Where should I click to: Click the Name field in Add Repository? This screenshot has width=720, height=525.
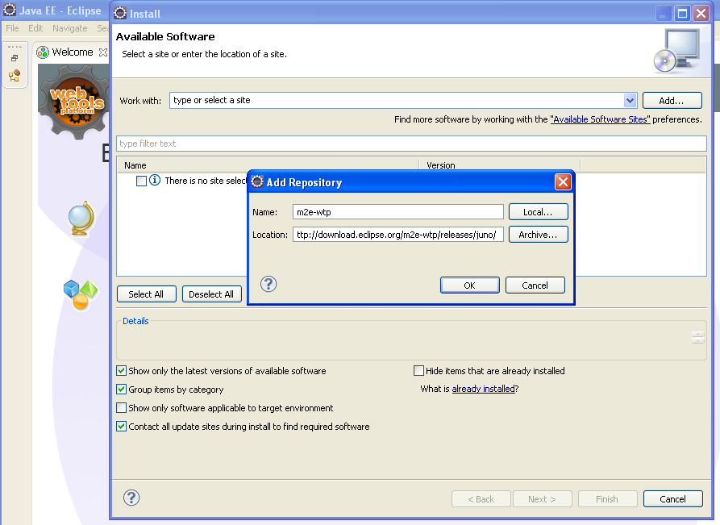tap(397, 211)
